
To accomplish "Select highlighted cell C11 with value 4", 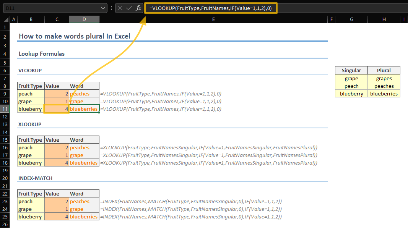I will (57, 109).
